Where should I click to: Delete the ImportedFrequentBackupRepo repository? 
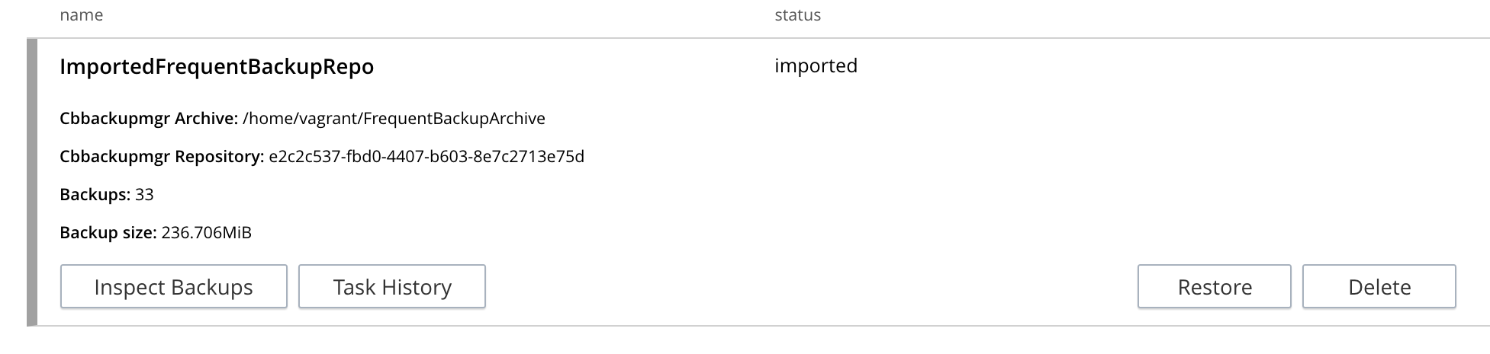[1379, 287]
